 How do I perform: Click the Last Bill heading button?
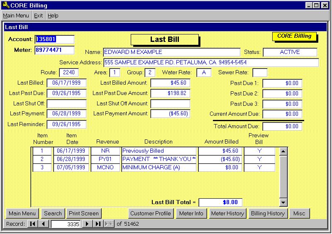[165, 39]
